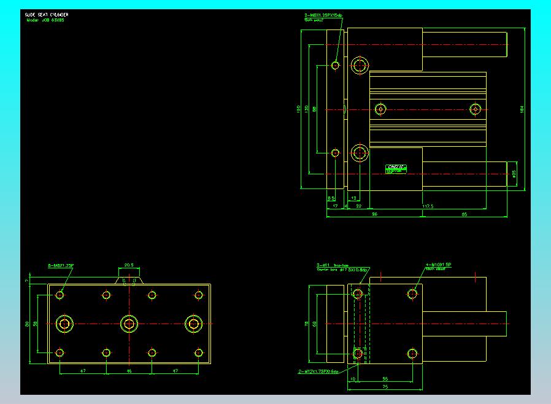Image resolution: width=551 pixels, height=404 pixels.
Task: Pick the '10' offset dimension text
Action: (353, 379)
